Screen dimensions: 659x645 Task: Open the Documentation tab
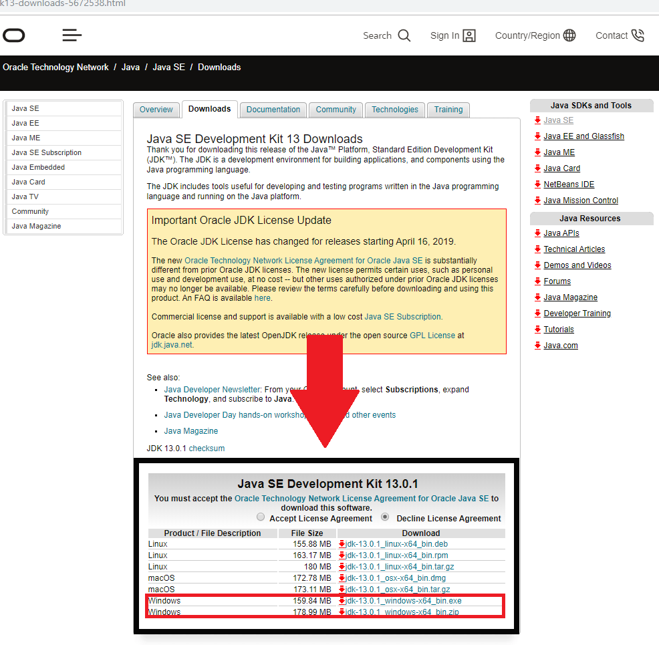[x=273, y=110]
